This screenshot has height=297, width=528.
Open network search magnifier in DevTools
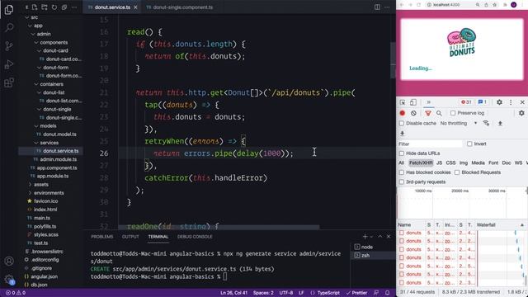click(x=439, y=113)
